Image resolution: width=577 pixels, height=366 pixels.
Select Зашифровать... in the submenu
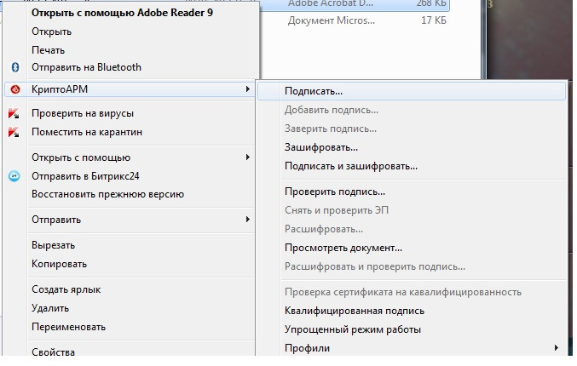click(x=321, y=147)
